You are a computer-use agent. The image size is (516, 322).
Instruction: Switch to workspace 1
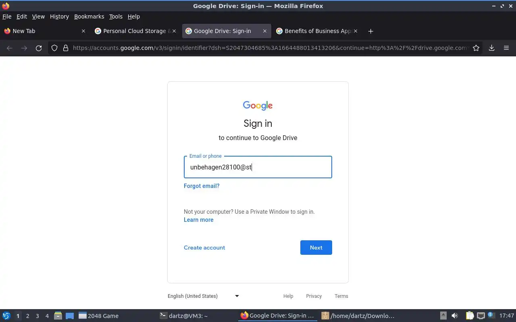point(18,316)
